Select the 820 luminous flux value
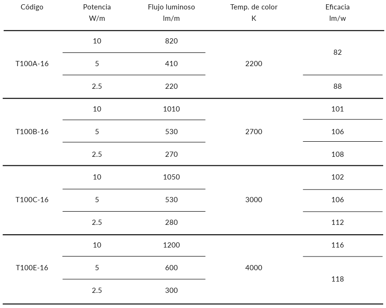The height and width of the screenshot is (308, 386). (172, 41)
